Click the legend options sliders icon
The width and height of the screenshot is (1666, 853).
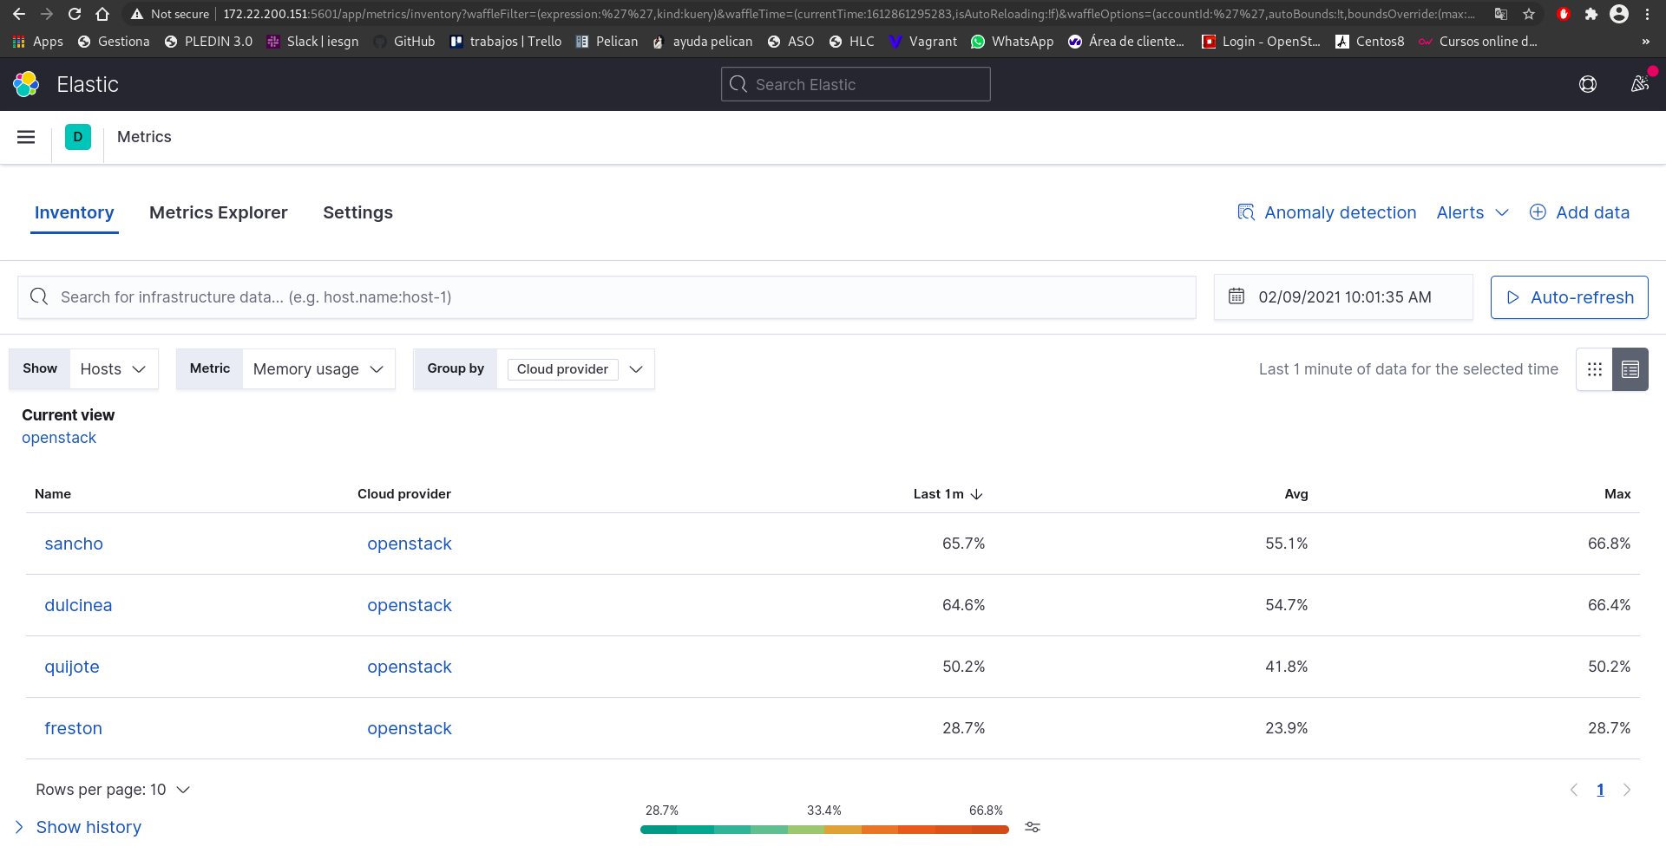pos(1033,828)
